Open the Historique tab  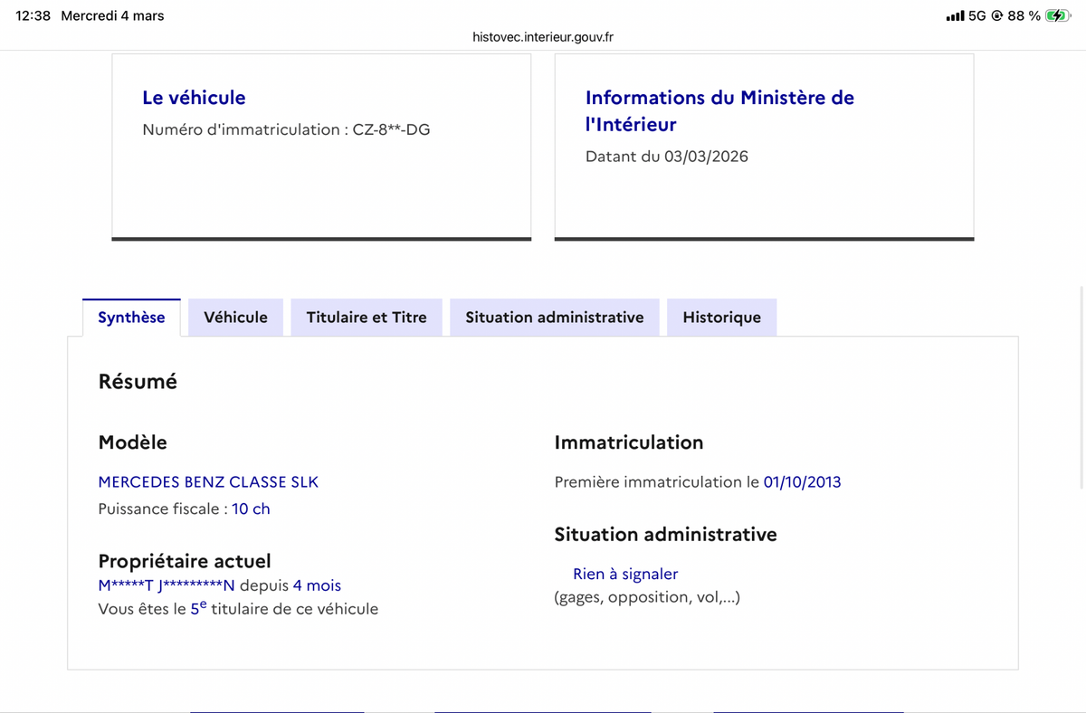coord(721,318)
